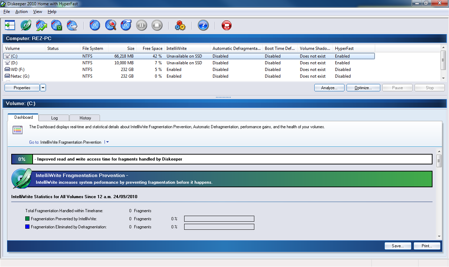The image size is (449, 267).
Task: Sort by the Volume column header
Action: (x=24, y=48)
